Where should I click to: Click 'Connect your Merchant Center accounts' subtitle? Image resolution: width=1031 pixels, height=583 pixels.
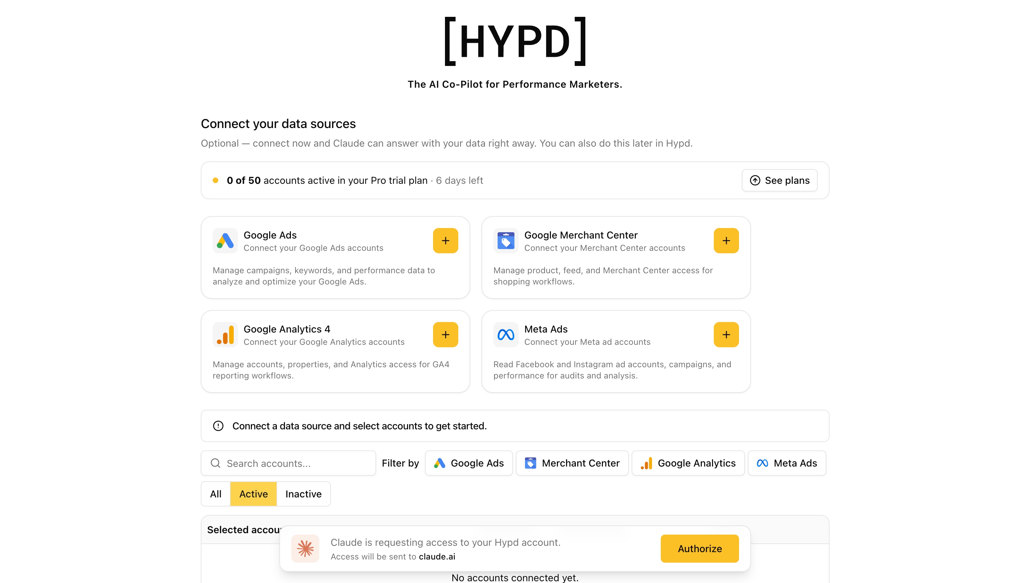click(604, 248)
